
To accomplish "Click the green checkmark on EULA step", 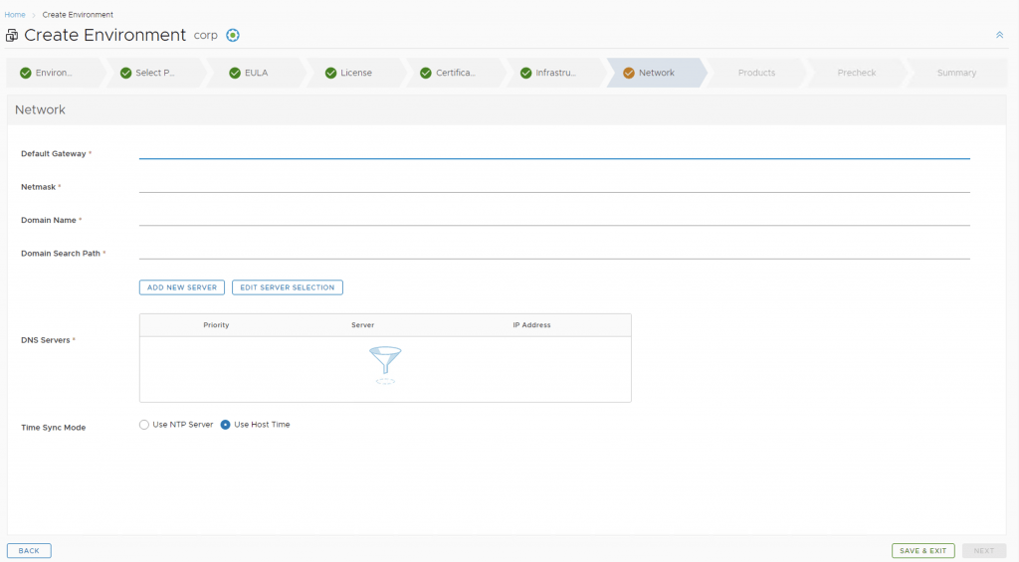I will click(235, 73).
